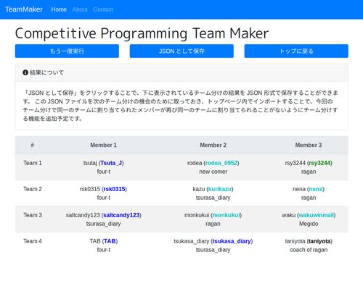Click 'ragan' under monkukui
This screenshot has height=286, width=363.
(x=213, y=224)
